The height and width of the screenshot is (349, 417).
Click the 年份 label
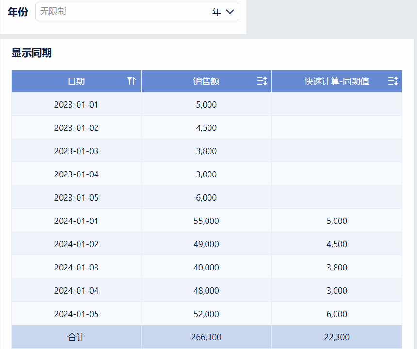[18, 12]
